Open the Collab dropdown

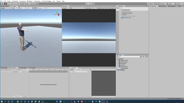(151, 4)
